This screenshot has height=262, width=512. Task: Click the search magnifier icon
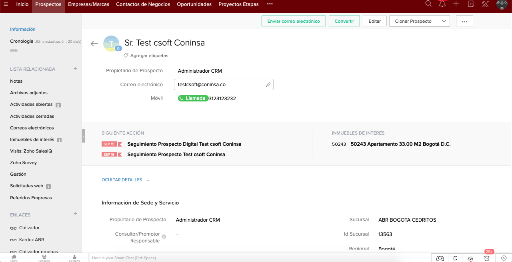[428, 4]
